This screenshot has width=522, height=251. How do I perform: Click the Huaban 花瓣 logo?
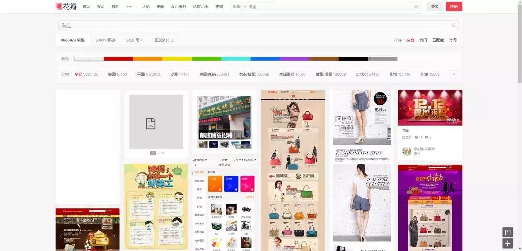pos(66,6)
